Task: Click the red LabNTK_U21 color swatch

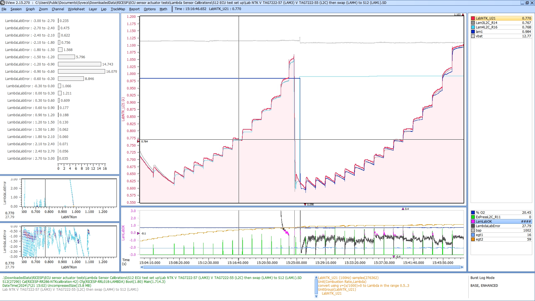Action: (x=473, y=18)
